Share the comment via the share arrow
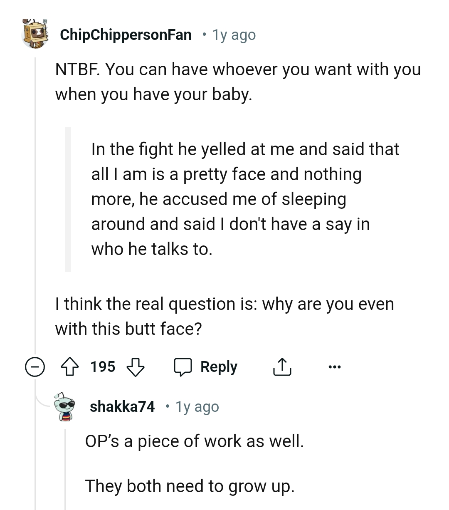449x510 pixels. point(282,366)
